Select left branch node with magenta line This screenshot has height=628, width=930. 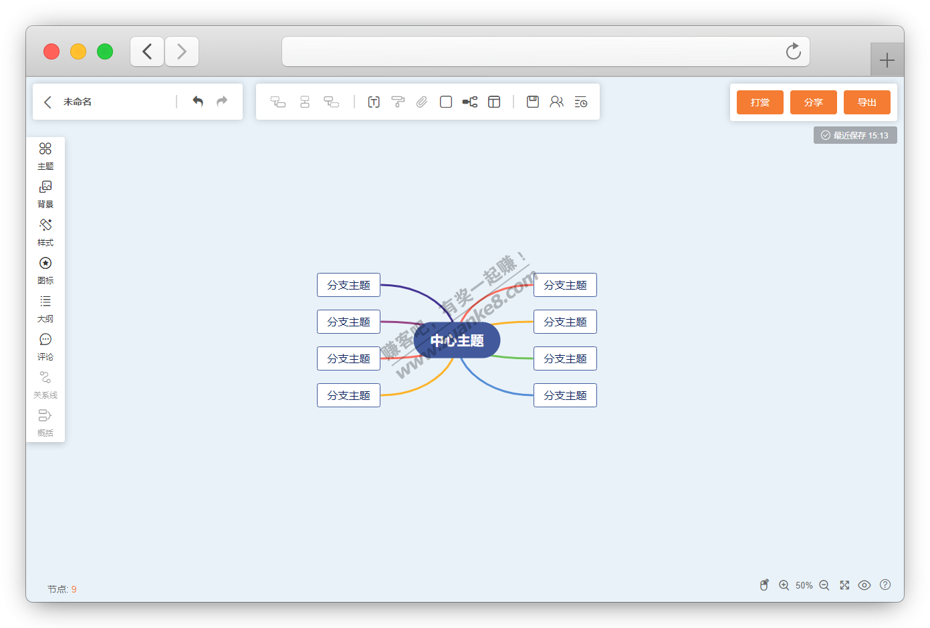tap(348, 322)
